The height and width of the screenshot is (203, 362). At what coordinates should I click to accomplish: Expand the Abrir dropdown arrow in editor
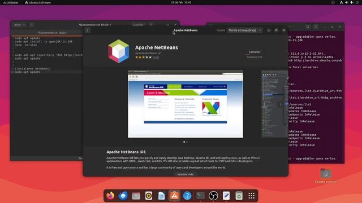[24, 25]
